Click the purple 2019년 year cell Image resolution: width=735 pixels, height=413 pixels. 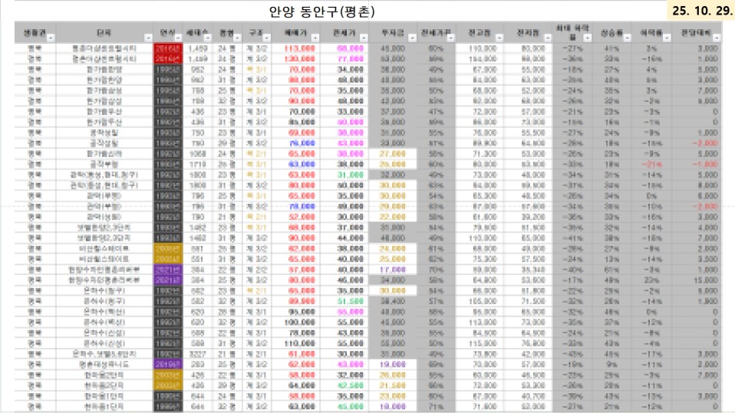168,364
